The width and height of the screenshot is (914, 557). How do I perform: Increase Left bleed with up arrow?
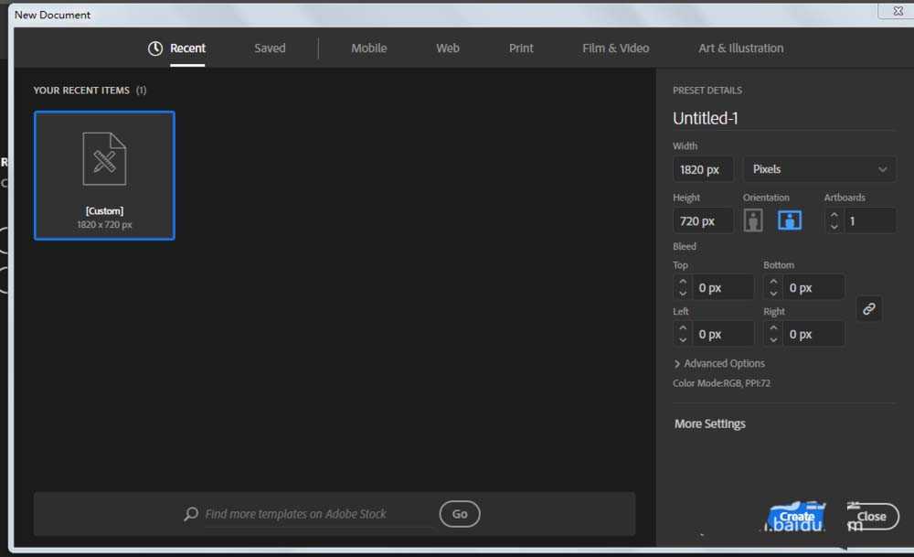(683, 328)
